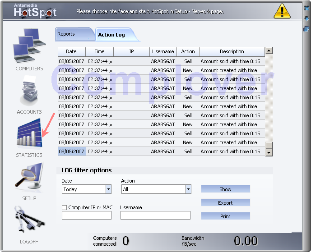Sort log by the Description column header

pos(232,52)
